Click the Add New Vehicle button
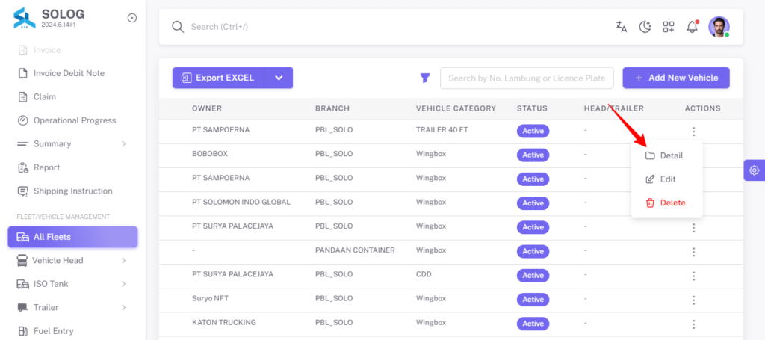 click(675, 78)
